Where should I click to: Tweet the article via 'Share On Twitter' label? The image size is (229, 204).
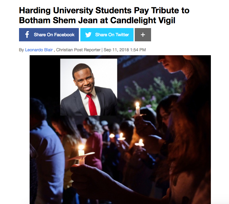tap(112, 35)
